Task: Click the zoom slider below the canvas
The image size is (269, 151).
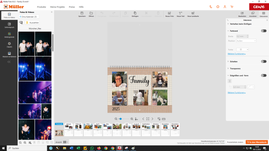Action: 124,119
